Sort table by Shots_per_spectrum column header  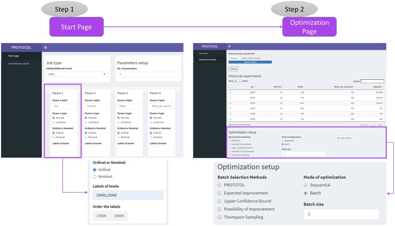(x=354, y=88)
